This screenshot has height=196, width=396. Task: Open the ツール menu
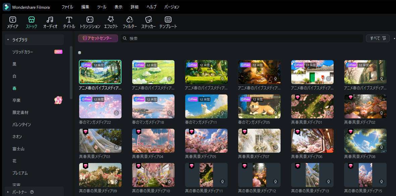[x=102, y=7]
